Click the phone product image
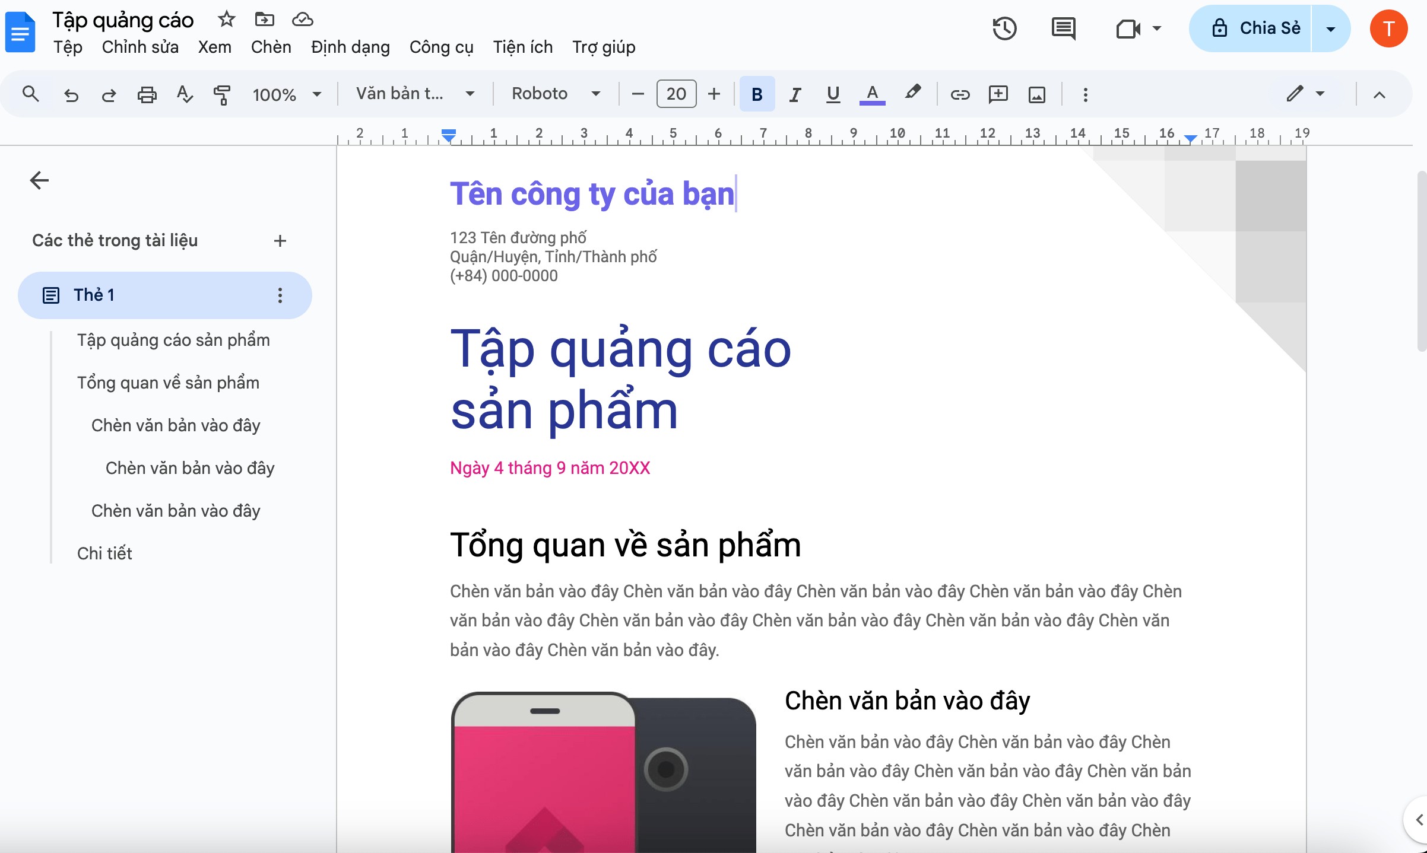Screen dimensions: 1427x853 click(x=603, y=772)
